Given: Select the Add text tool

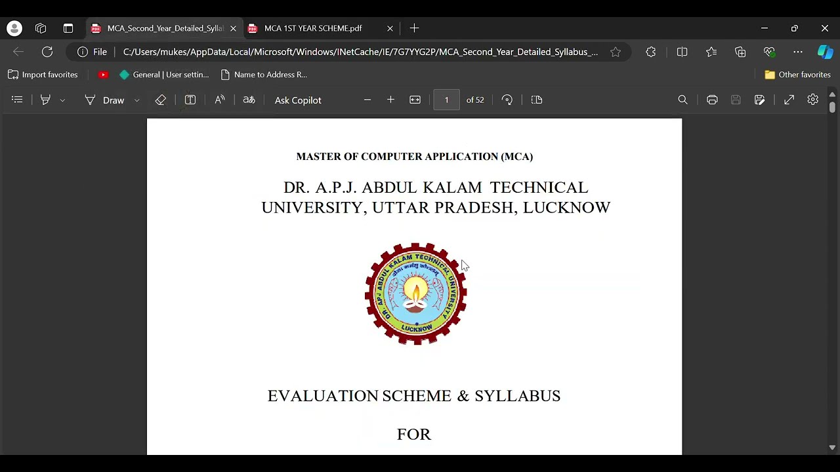Looking at the screenshot, I should (190, 100).
